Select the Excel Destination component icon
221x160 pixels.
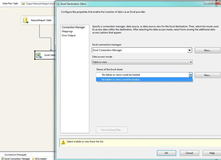pyautogui.click(x=38, y=55)
